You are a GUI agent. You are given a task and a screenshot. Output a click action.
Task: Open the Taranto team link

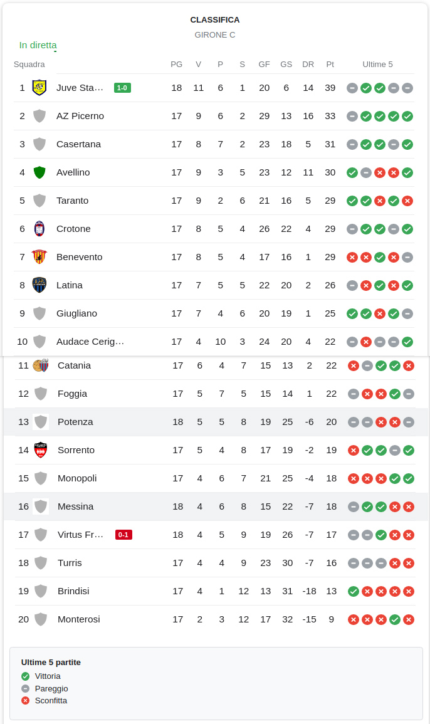72,201
